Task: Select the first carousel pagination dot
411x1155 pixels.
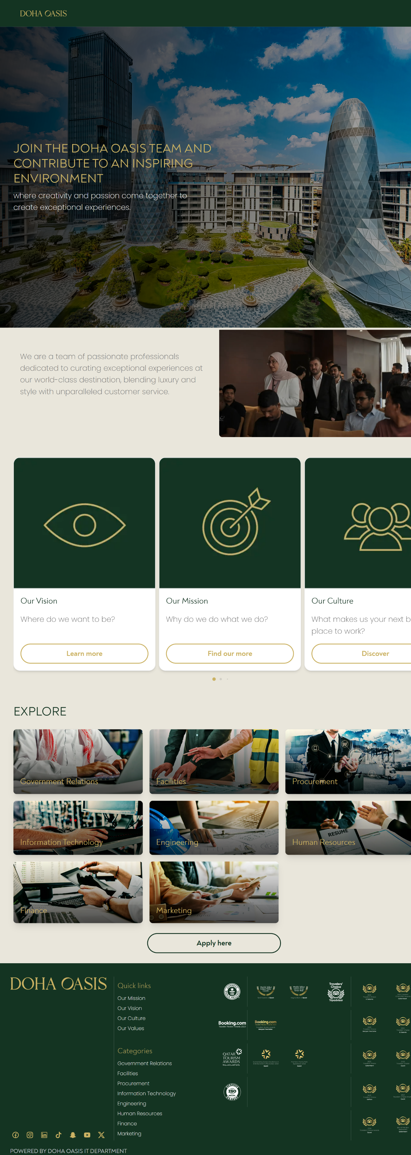Action: 214,679
